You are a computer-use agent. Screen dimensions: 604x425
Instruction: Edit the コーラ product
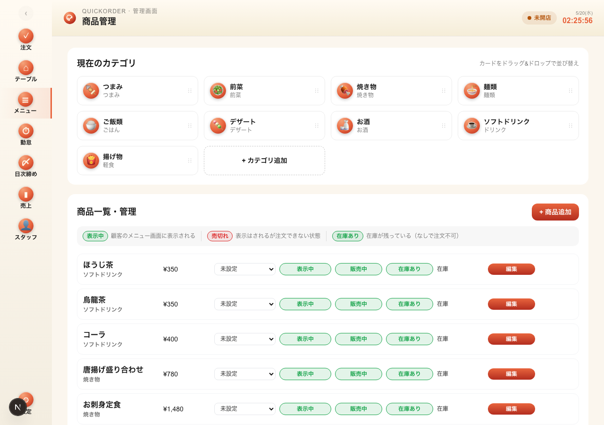pyautogui.click(x=512, y=339)
